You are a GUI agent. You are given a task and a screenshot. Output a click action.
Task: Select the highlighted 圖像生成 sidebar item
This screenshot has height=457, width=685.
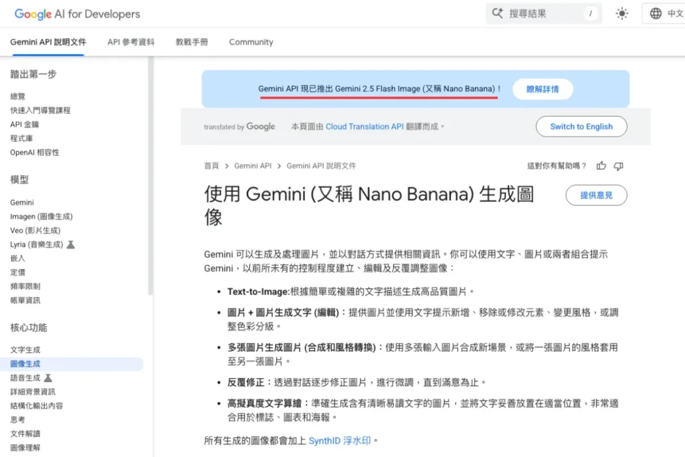[x=72, y=363]
